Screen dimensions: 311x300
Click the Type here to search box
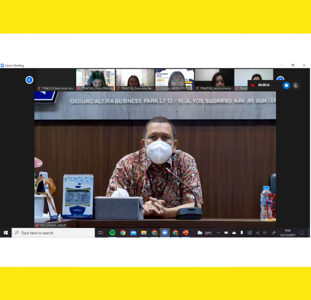point(53,233)
